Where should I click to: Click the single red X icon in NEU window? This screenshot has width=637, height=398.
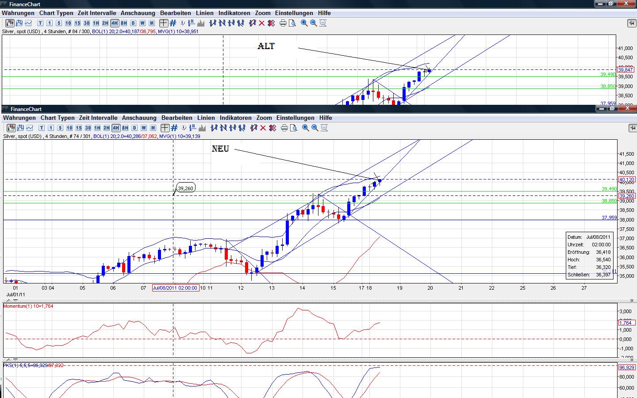[x=263, y=128]
